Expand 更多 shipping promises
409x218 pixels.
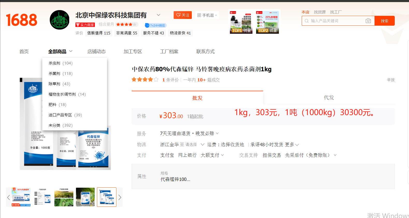pos(292,145)
